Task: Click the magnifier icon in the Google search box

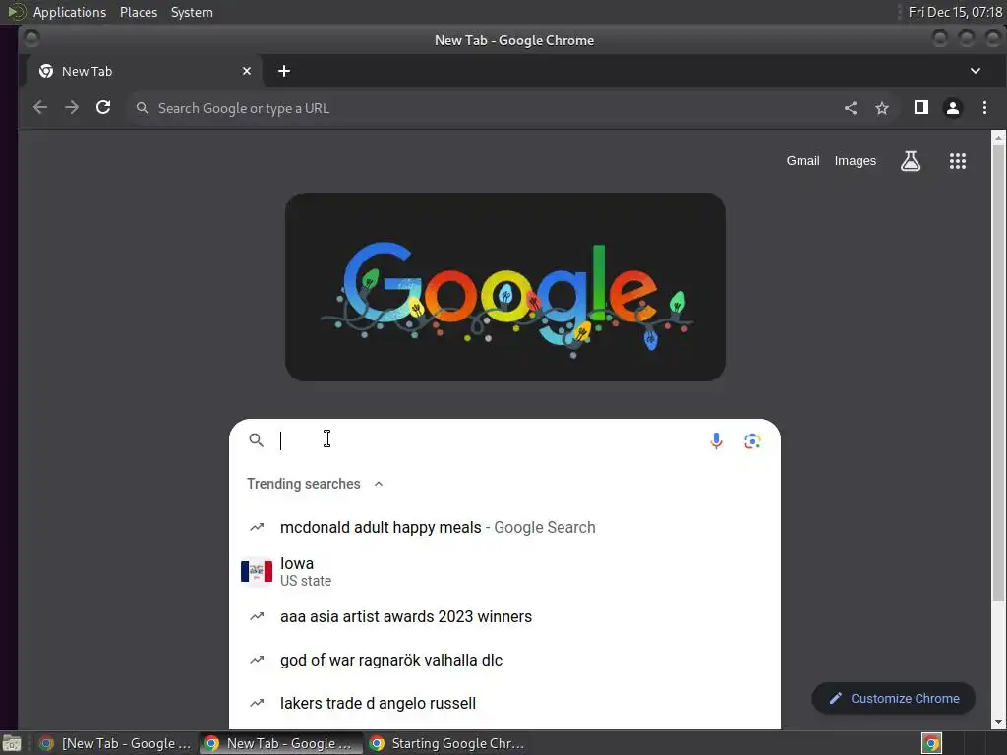Action: coord(257,440)
